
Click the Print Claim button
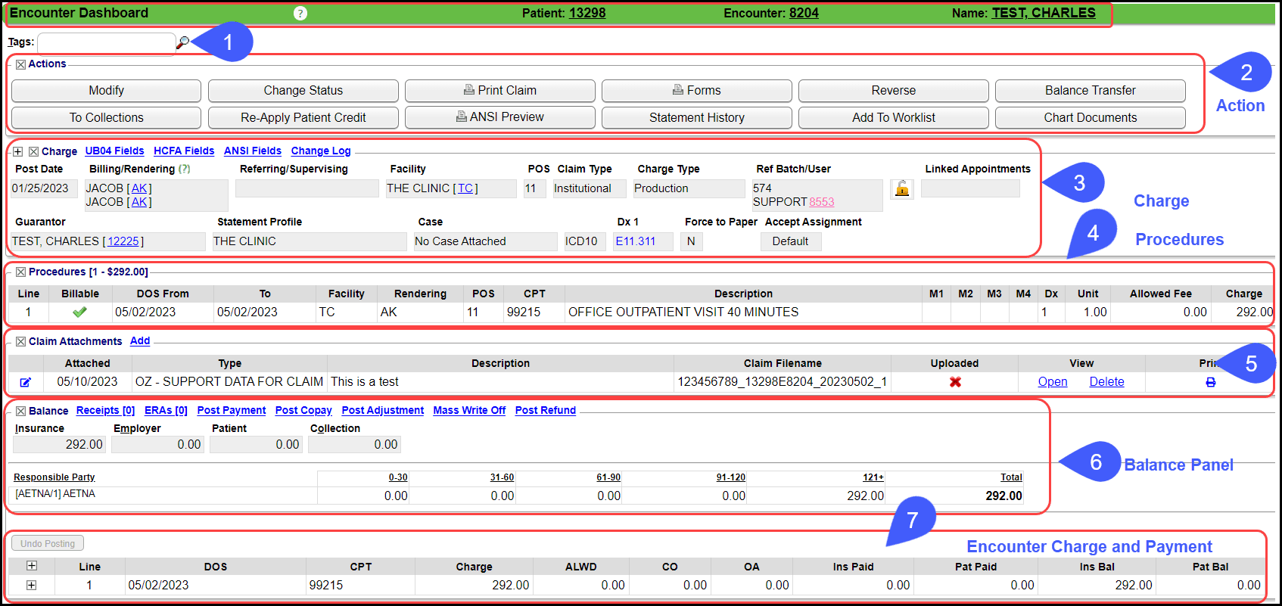(x=499, y=90)
